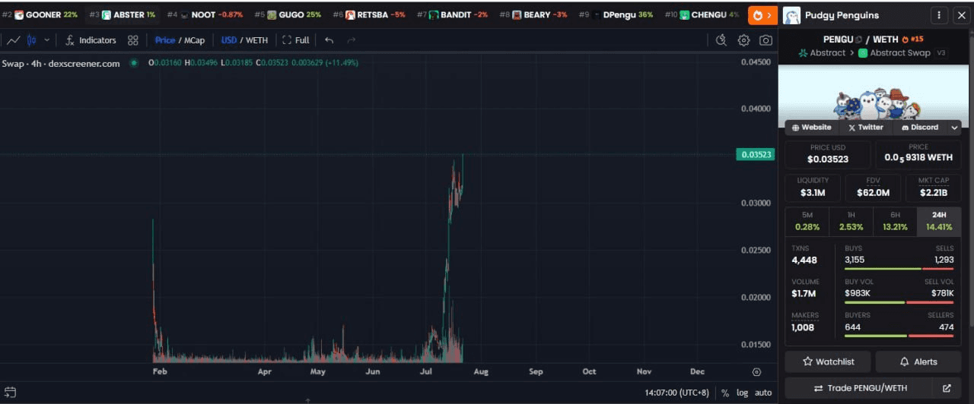Viewport: 974px width, 404px height.
Task: Redo the chart action
Action: pos(351,40)
